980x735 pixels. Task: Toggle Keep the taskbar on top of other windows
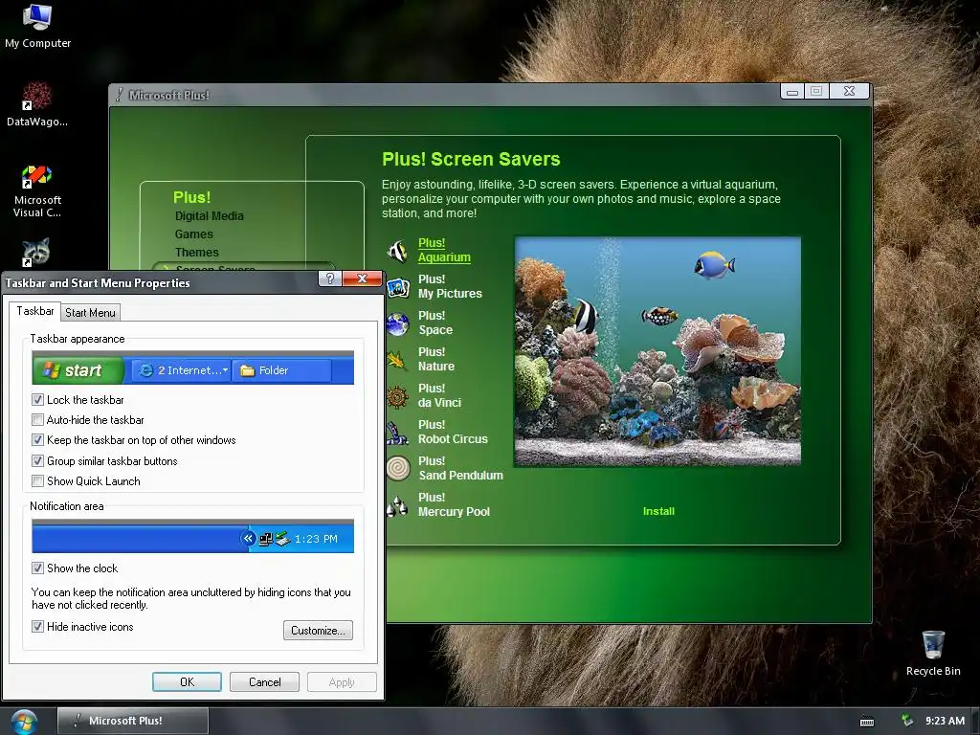(x=37, y=440)
